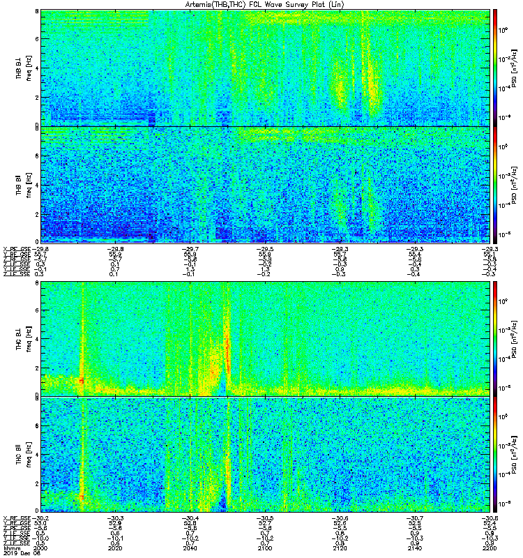The width and height of the screenshot is (523, 558).
Task: Click the X_RE_GSE row label under THB panels
Action: pyautogui.click(x=17, y=249)
